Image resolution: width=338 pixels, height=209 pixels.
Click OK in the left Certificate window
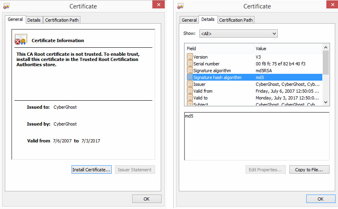point(147,199)
